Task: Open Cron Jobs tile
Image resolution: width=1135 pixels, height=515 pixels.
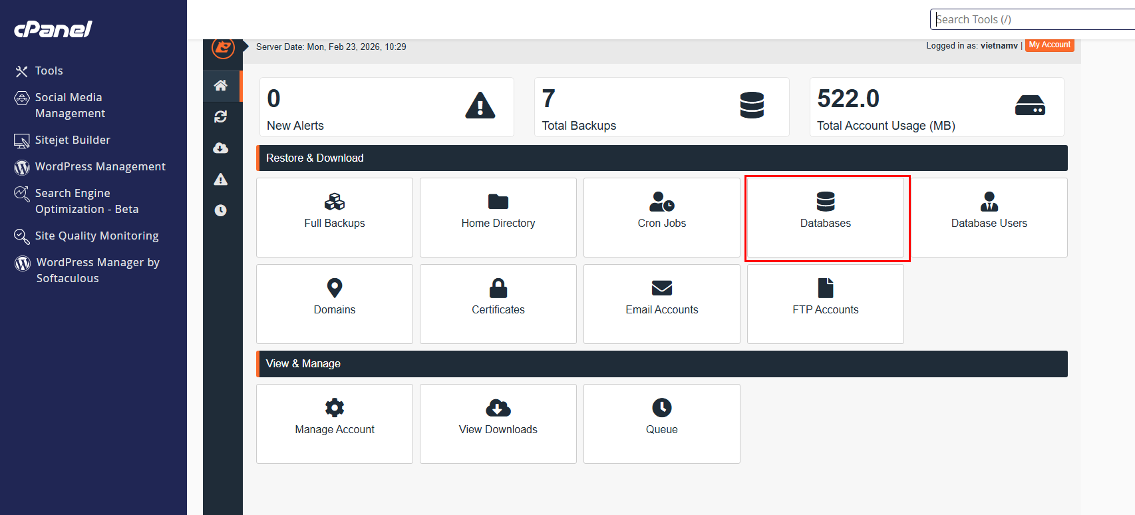Action: click(662, 218)
